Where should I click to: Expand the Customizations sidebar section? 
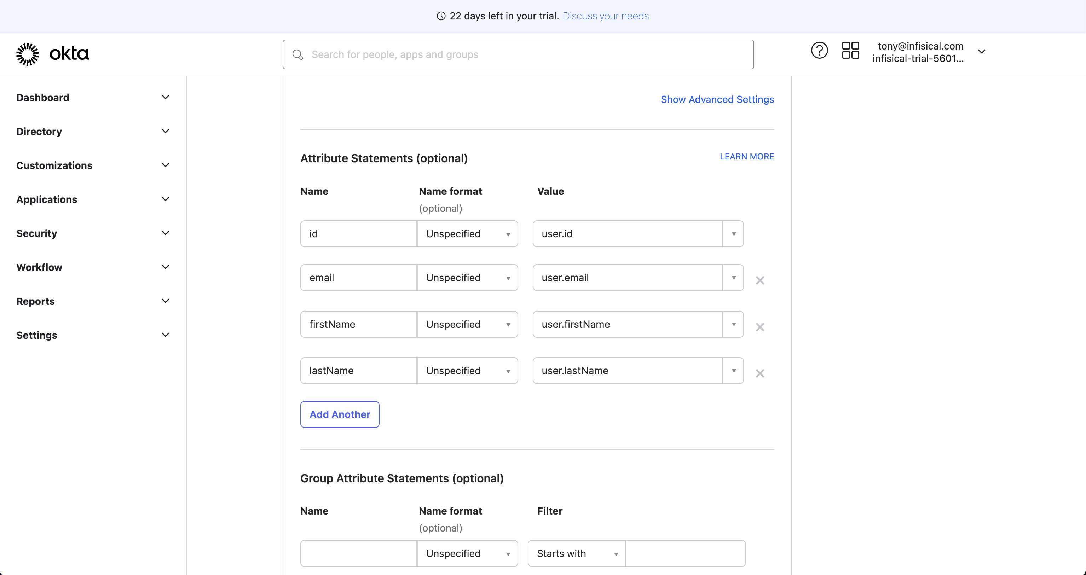(x=165, y=165)
